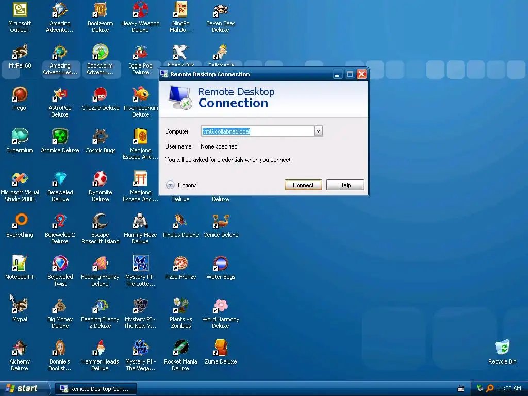Select the Zuma Deluxe icon

tap(221, 348)
